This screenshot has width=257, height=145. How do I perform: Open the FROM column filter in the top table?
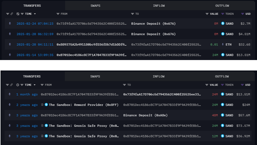click(58, 14)
